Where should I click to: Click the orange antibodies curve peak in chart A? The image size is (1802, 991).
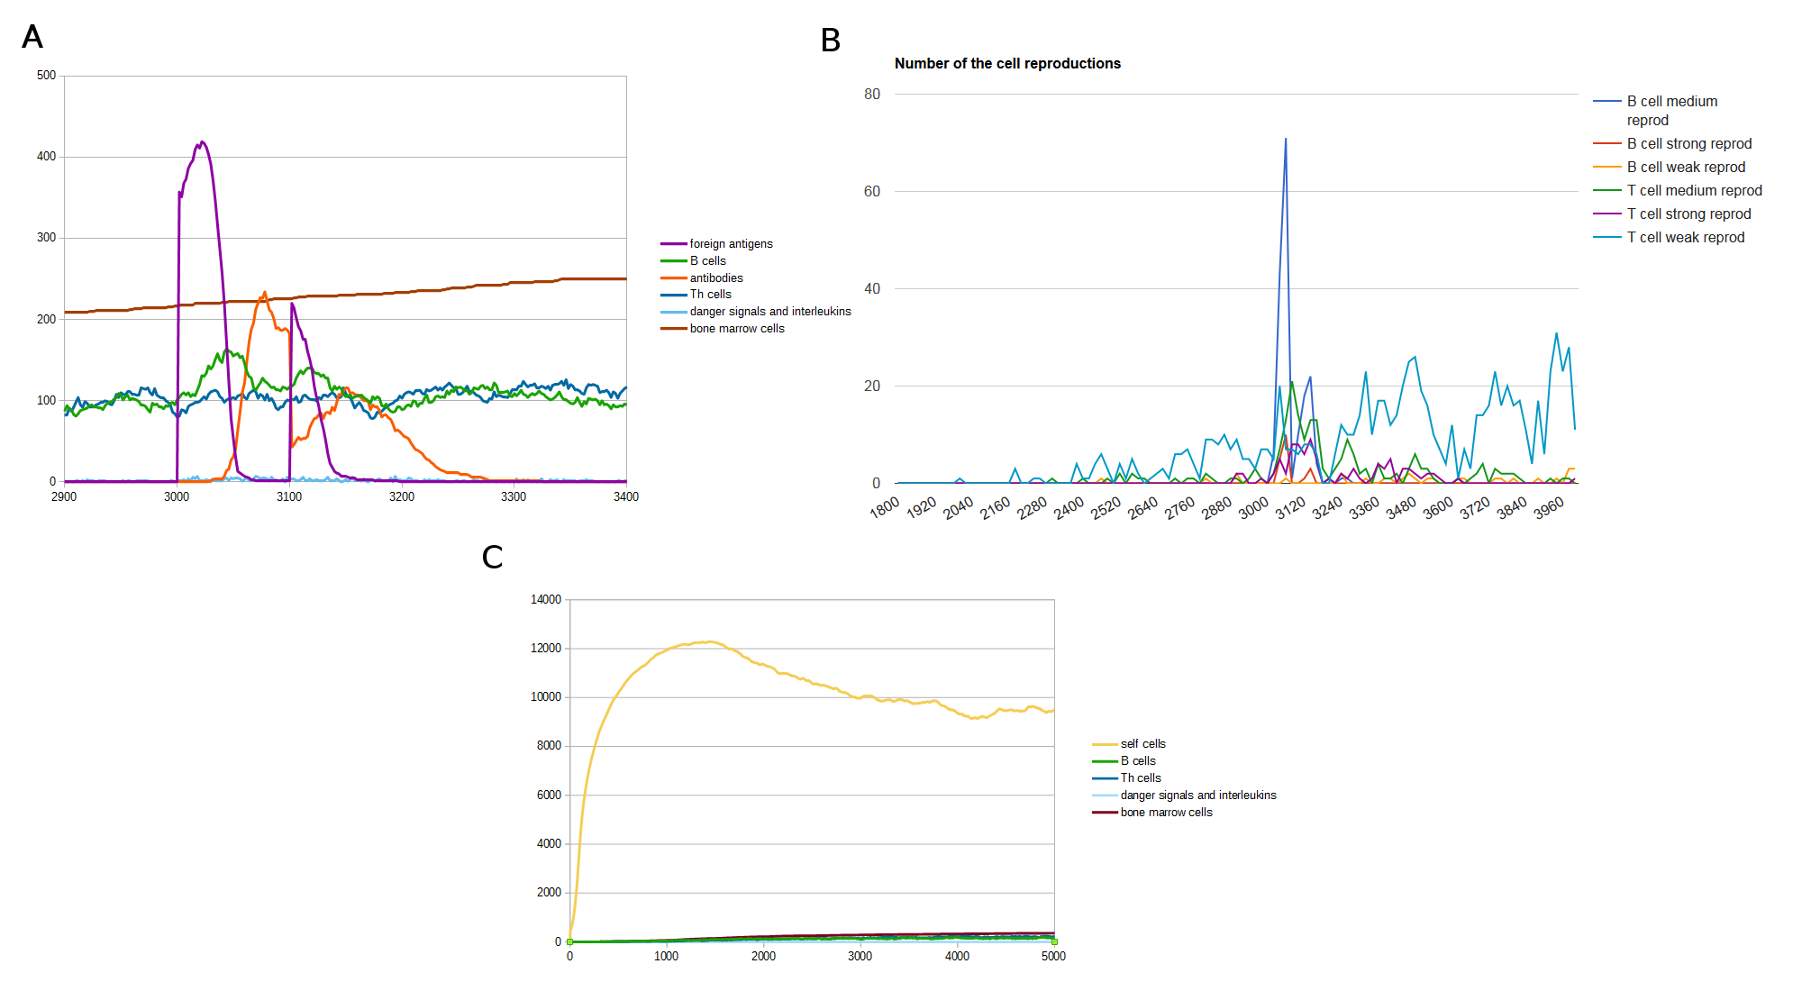click(x=264, y=293)
